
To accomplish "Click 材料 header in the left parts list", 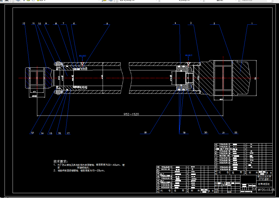I will point(195,191).
